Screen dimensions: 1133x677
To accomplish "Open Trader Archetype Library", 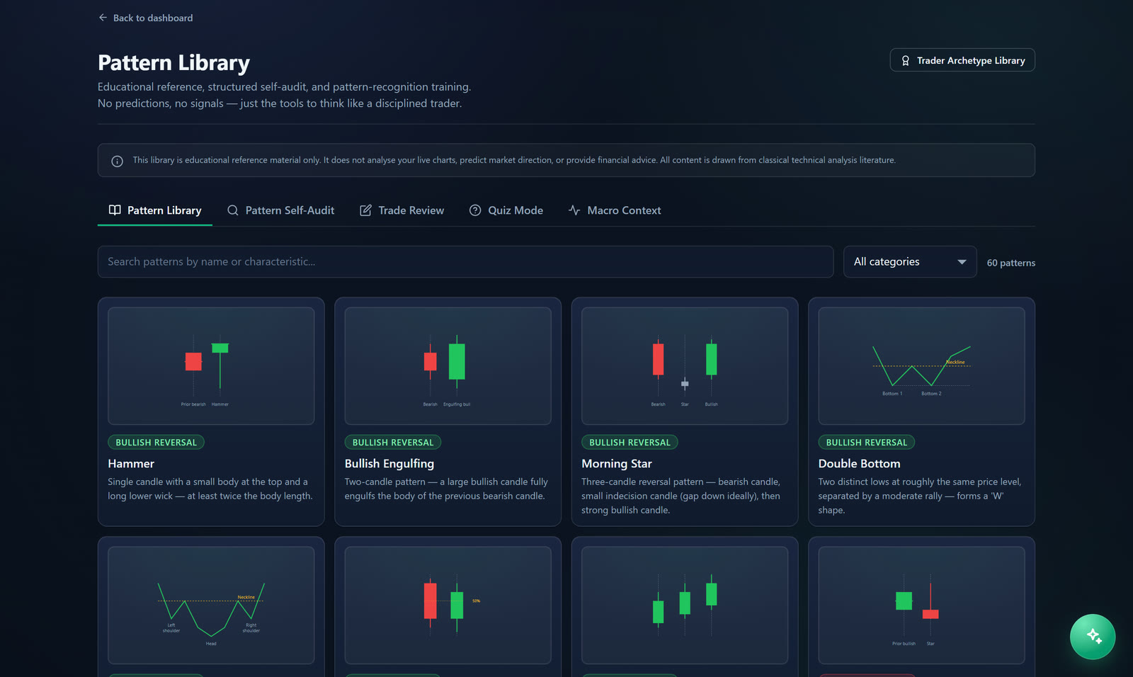I will pyautogui.click(x=962, y=60).
